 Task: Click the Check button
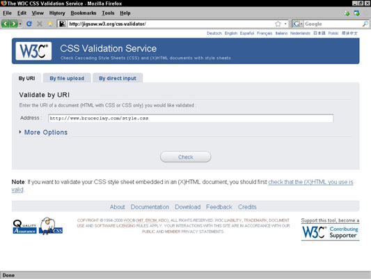(185, 157)
